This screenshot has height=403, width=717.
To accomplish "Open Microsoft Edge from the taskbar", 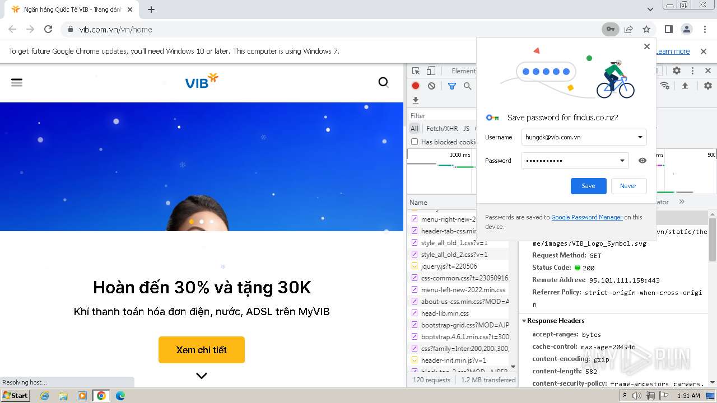I will [x=120, y=396].
